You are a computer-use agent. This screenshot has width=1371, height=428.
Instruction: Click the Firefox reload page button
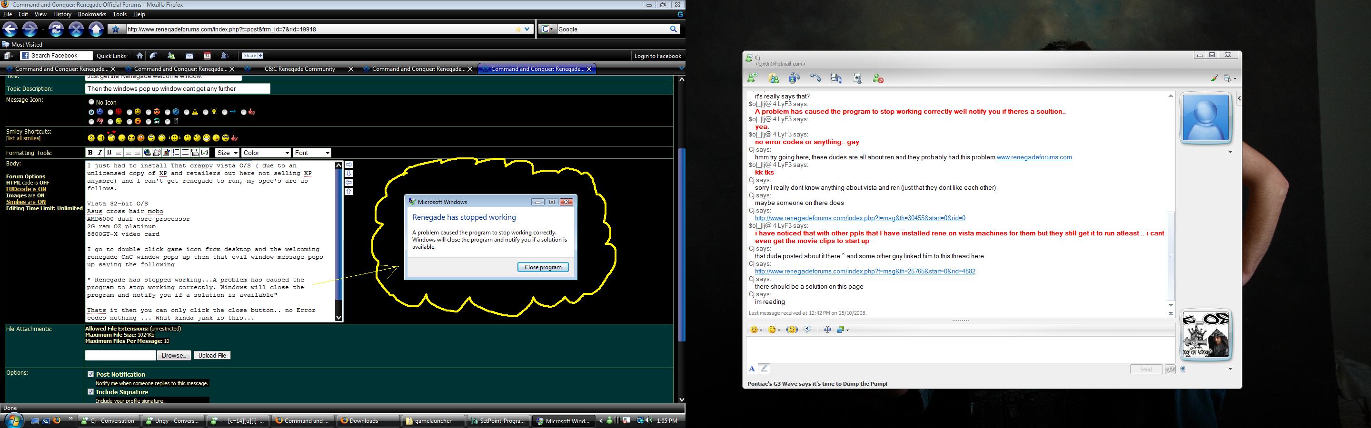(56, 29)
